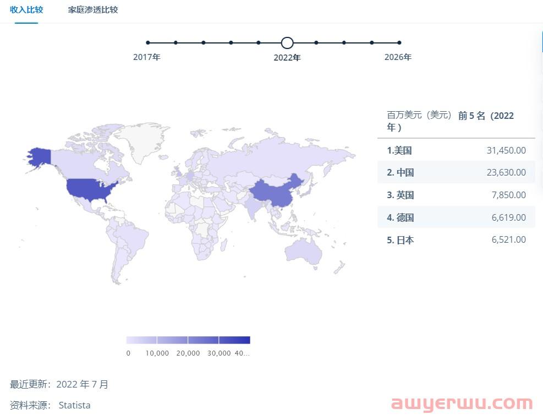Switch to the 收入比较 tab

tap(26, 10)
